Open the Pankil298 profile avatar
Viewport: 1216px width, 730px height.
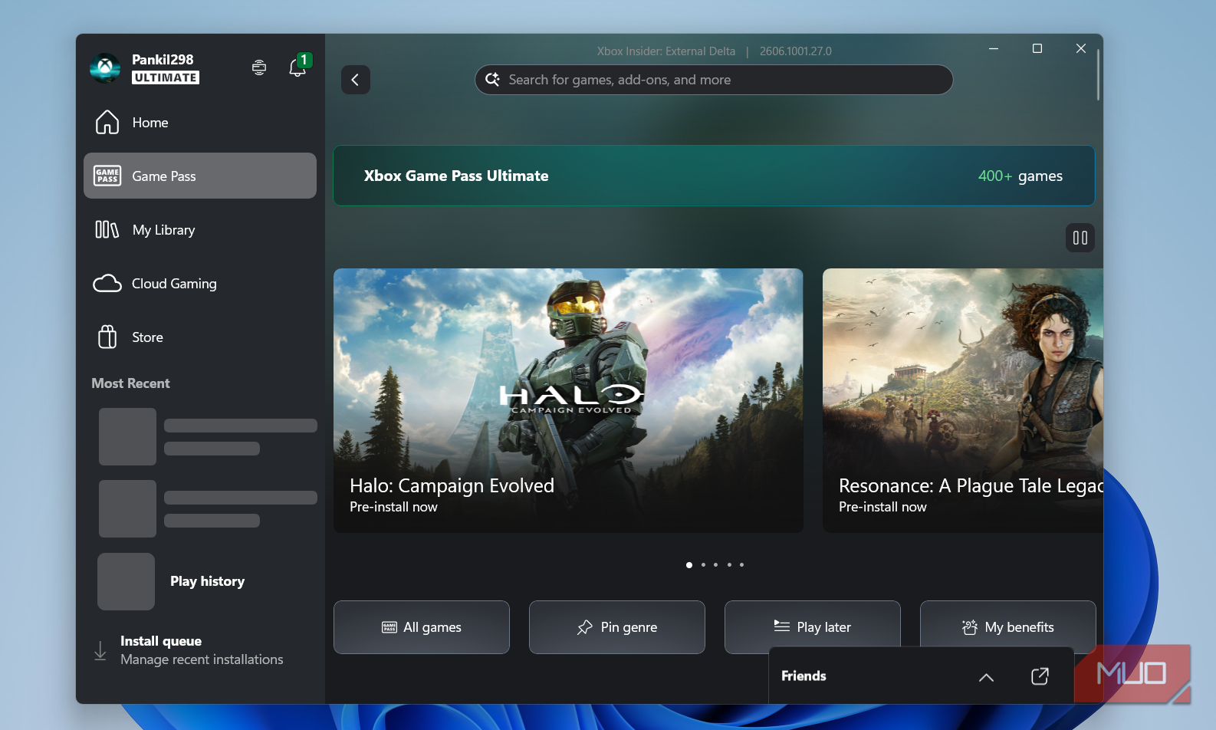[x=105, y=68]
